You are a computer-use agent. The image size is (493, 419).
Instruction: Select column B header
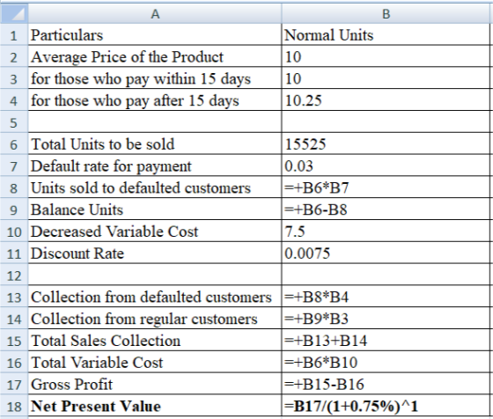tap(386, 13)
